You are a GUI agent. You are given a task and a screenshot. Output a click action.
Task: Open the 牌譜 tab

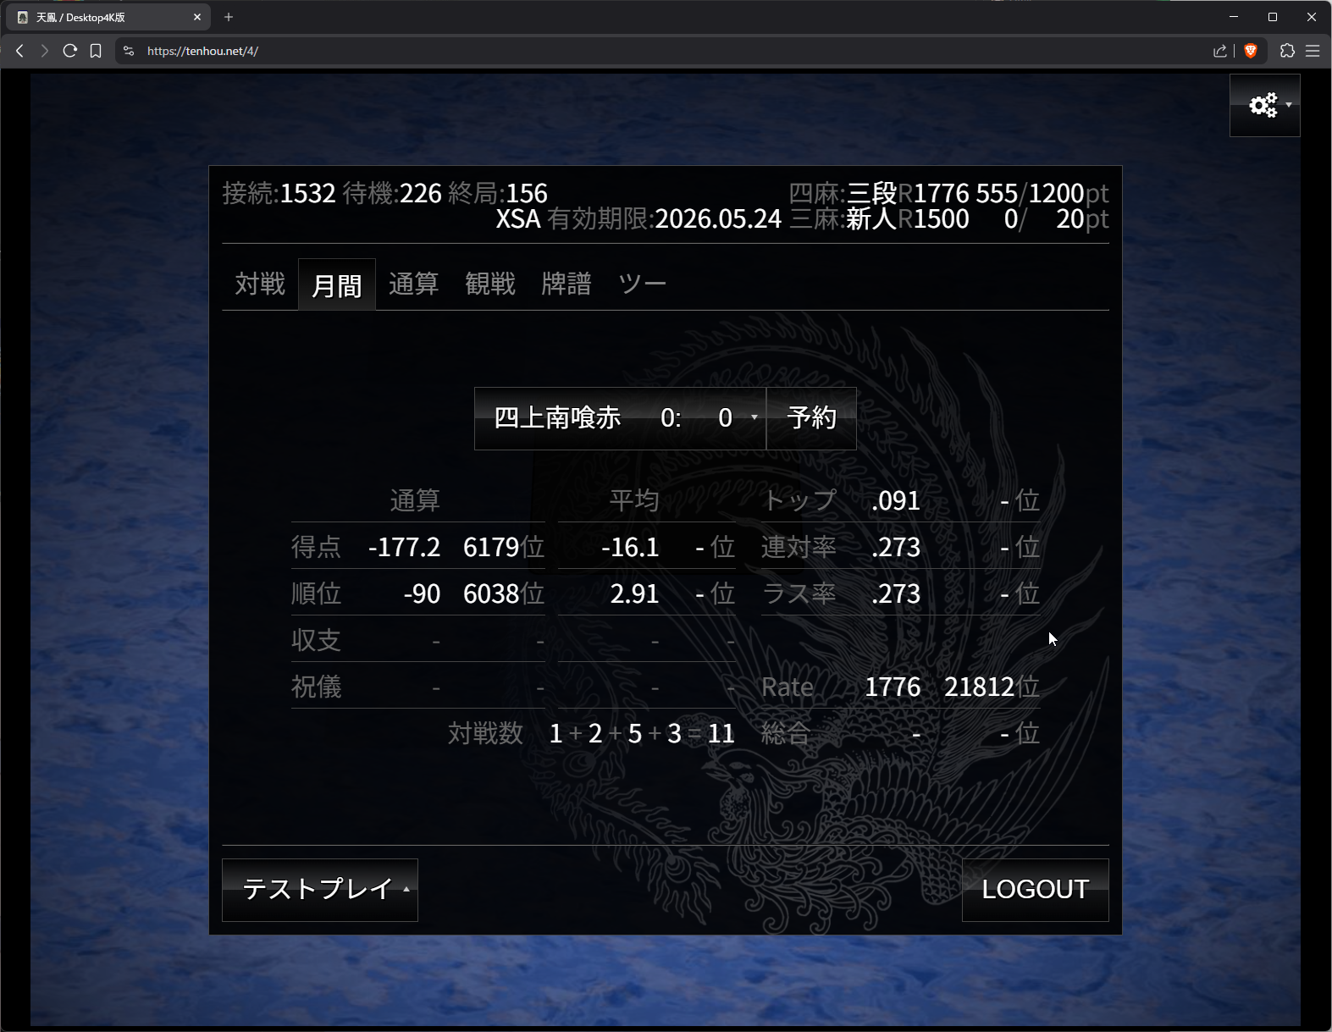pos(566,284)
